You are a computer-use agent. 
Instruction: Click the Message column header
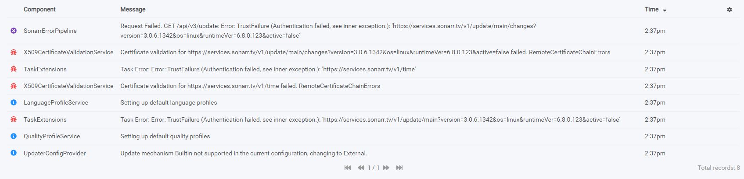click(x=133, y=9)
